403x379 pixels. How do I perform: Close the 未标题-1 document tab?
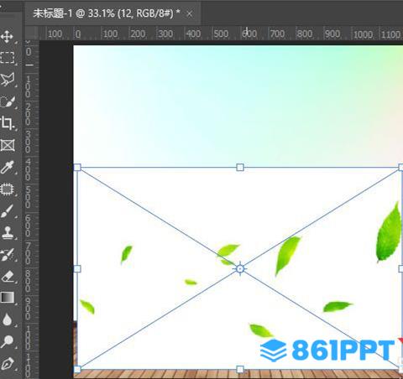190,13
